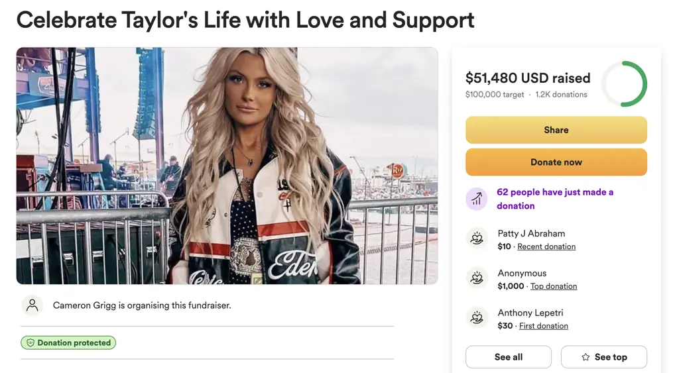Click the green circular progress ring
Viewport: 679px width, 373px height.
click(624, 84)
